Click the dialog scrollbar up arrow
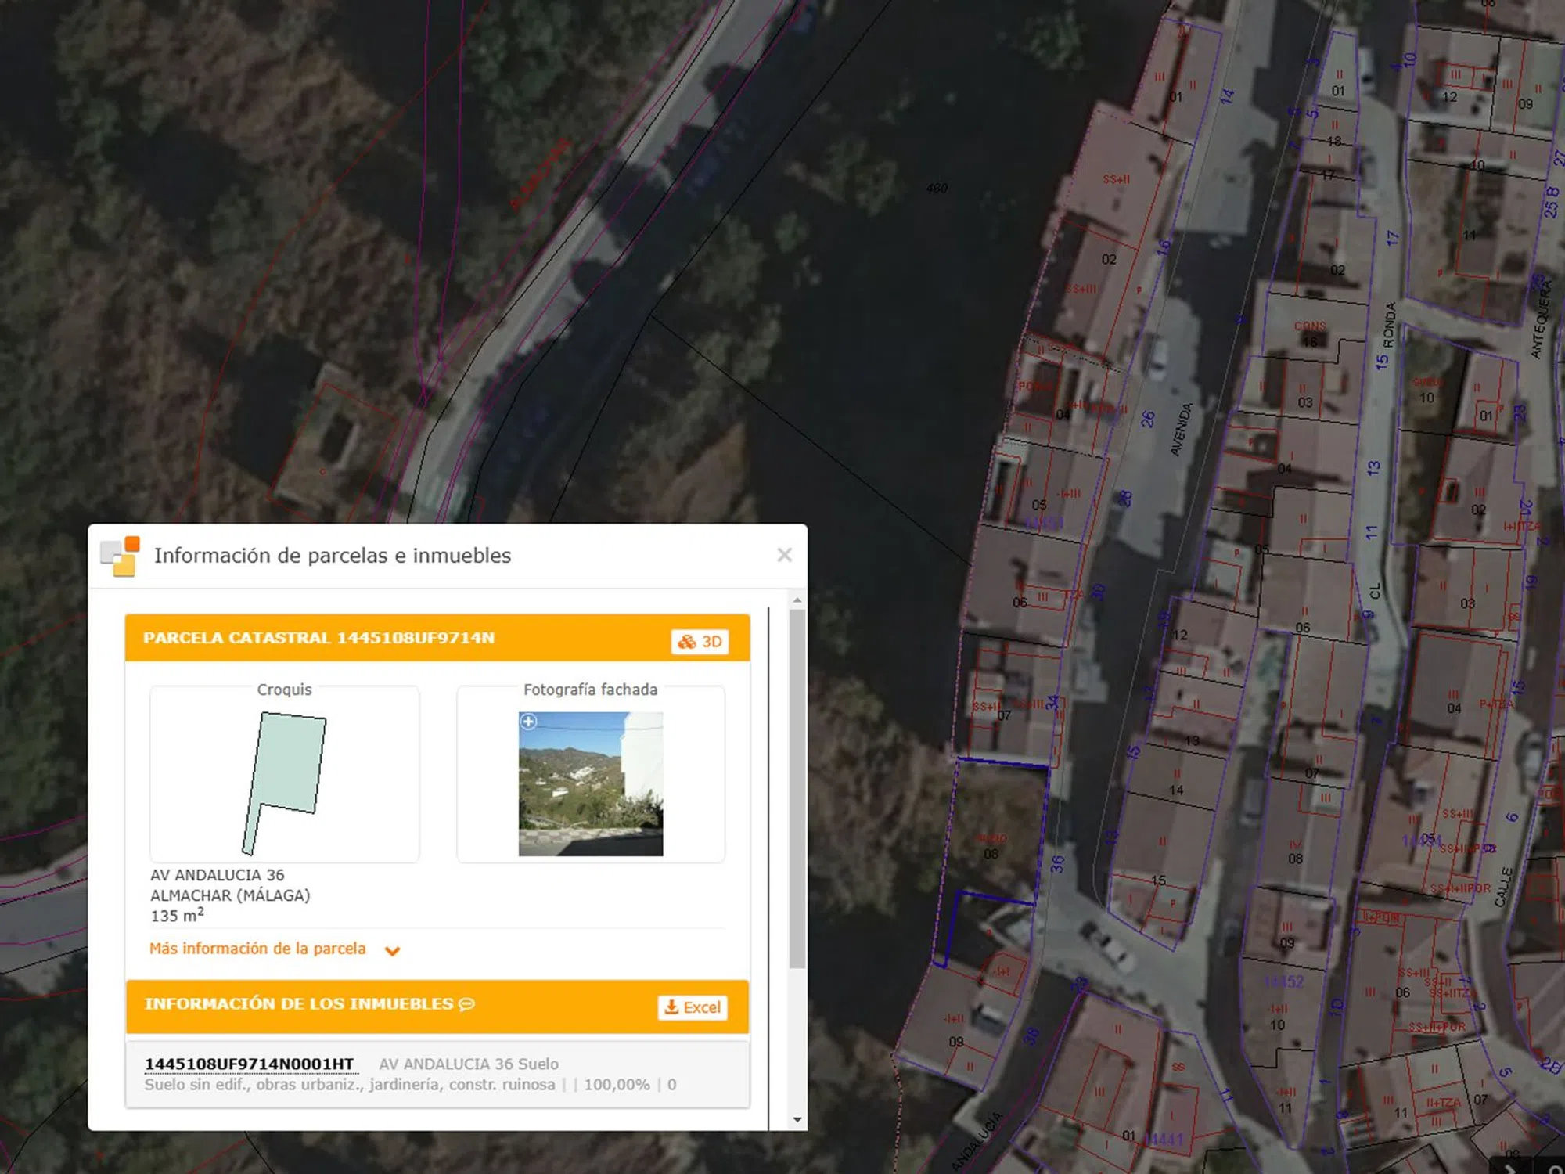This screenshot has width=1565, height=1174. point(797,601)
